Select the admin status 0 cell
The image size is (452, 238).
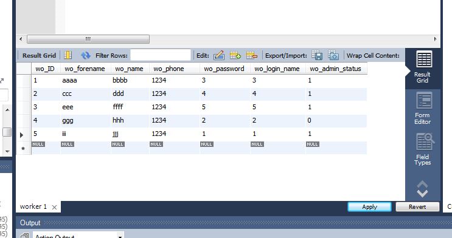pyautogui.click(x=336, y=120)
